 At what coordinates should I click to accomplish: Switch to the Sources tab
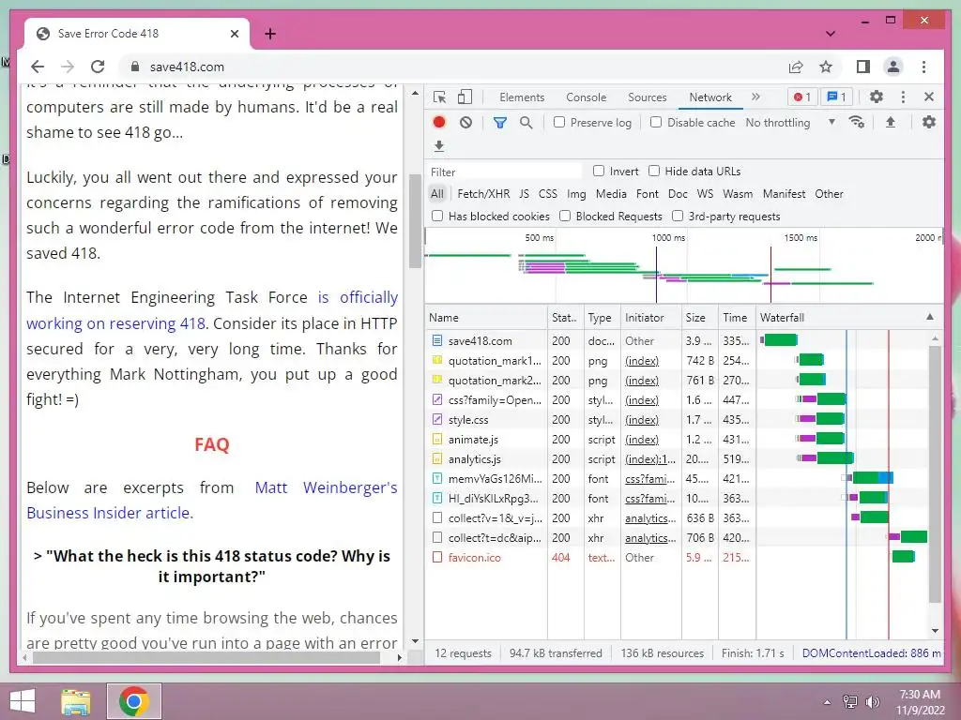[648, 97]
